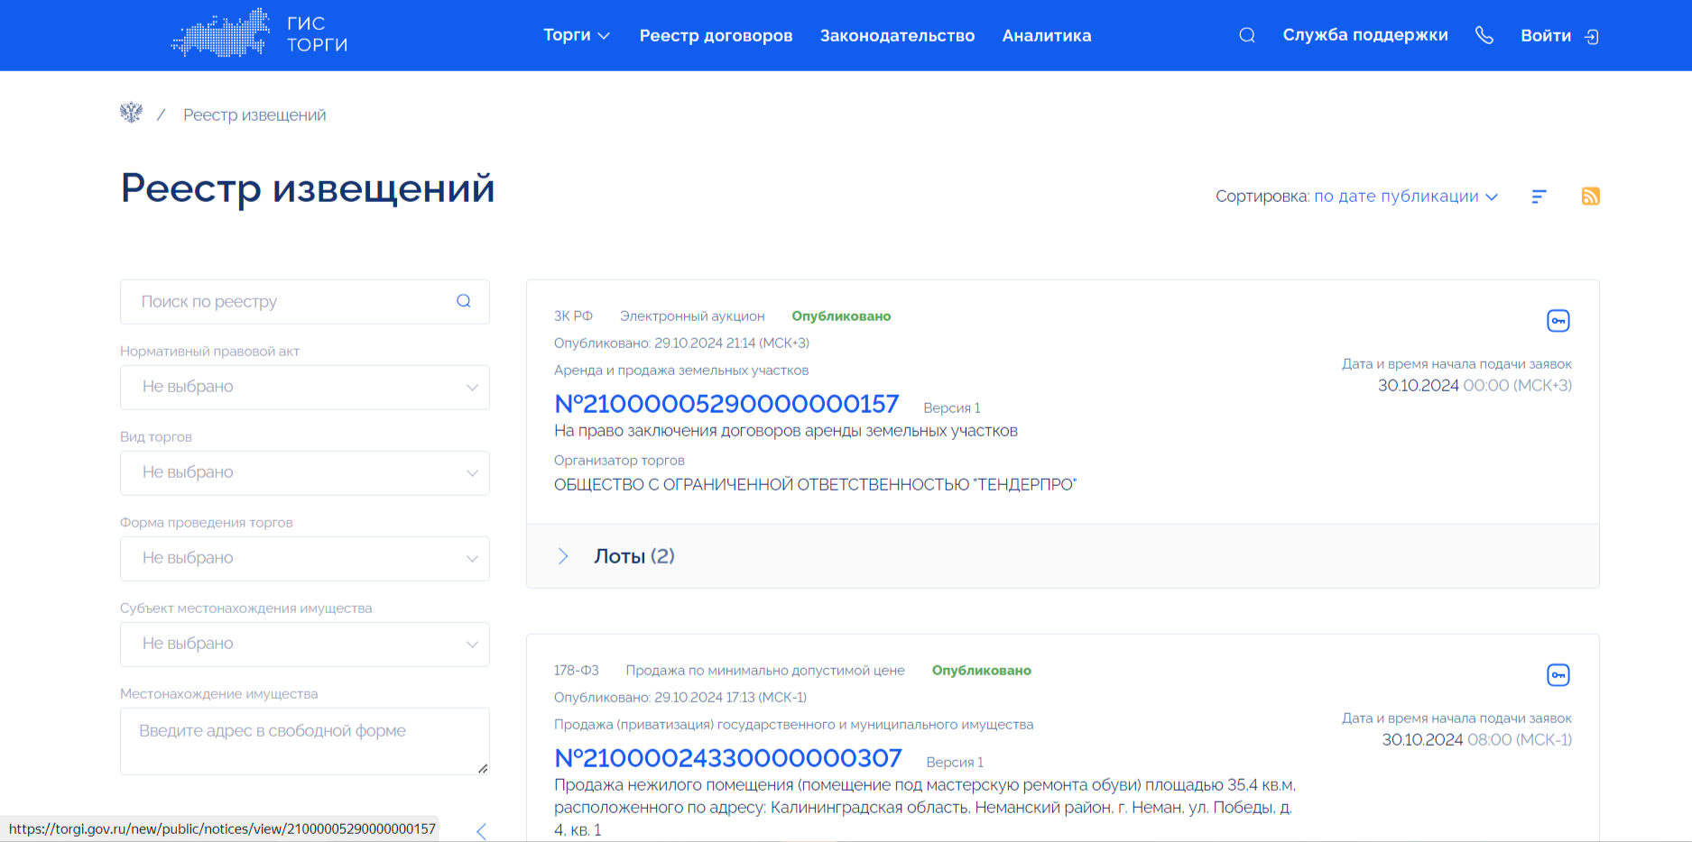1692x842 pixels.
Task: Click key icon on first notice card
Action: point(1558,321)
